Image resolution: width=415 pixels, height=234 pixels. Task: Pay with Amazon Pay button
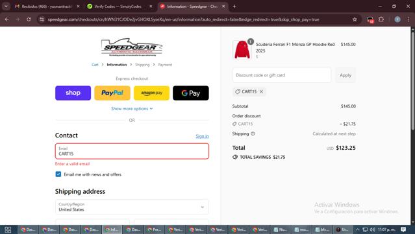pyautogui.click(x=152, y=93)
